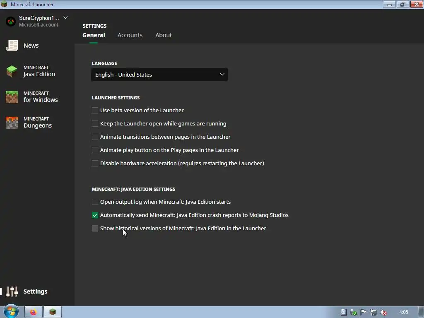Click the Microsoft account label under the username
424x318 pixels.
(39, 24)
